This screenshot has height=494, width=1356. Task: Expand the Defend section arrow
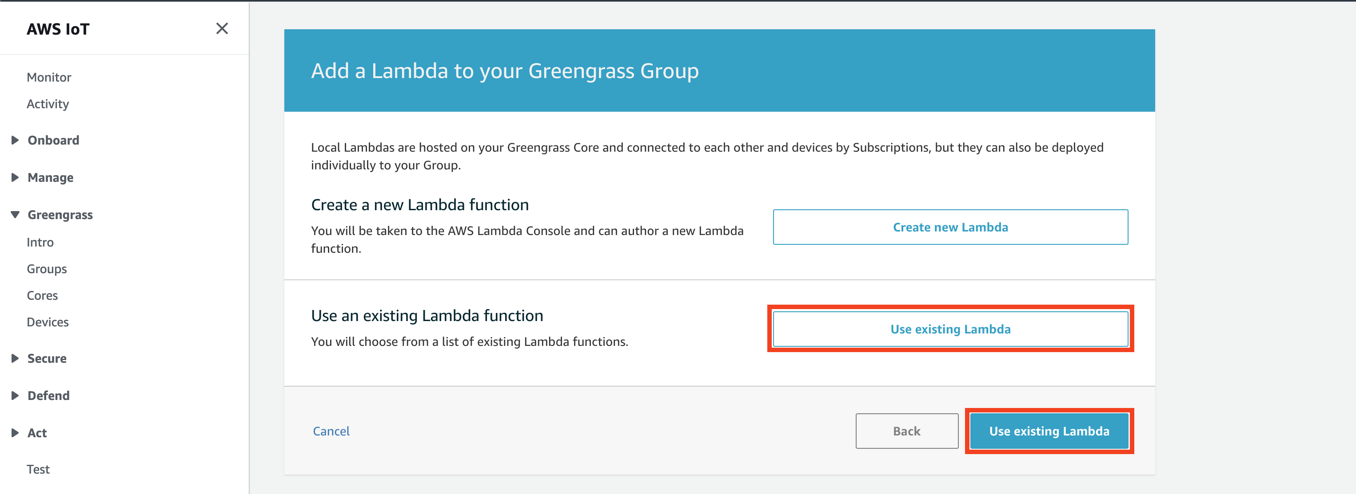pos(15,396)
